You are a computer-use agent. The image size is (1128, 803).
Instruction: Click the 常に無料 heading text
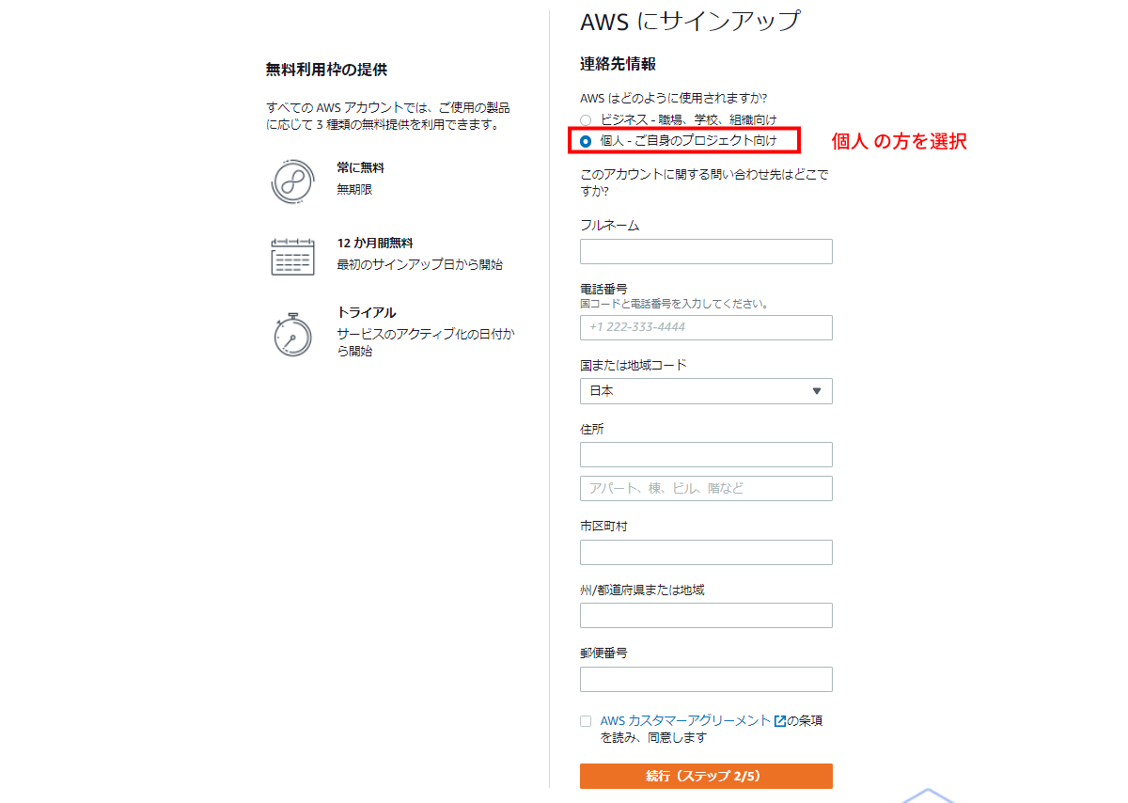point(361,168)
